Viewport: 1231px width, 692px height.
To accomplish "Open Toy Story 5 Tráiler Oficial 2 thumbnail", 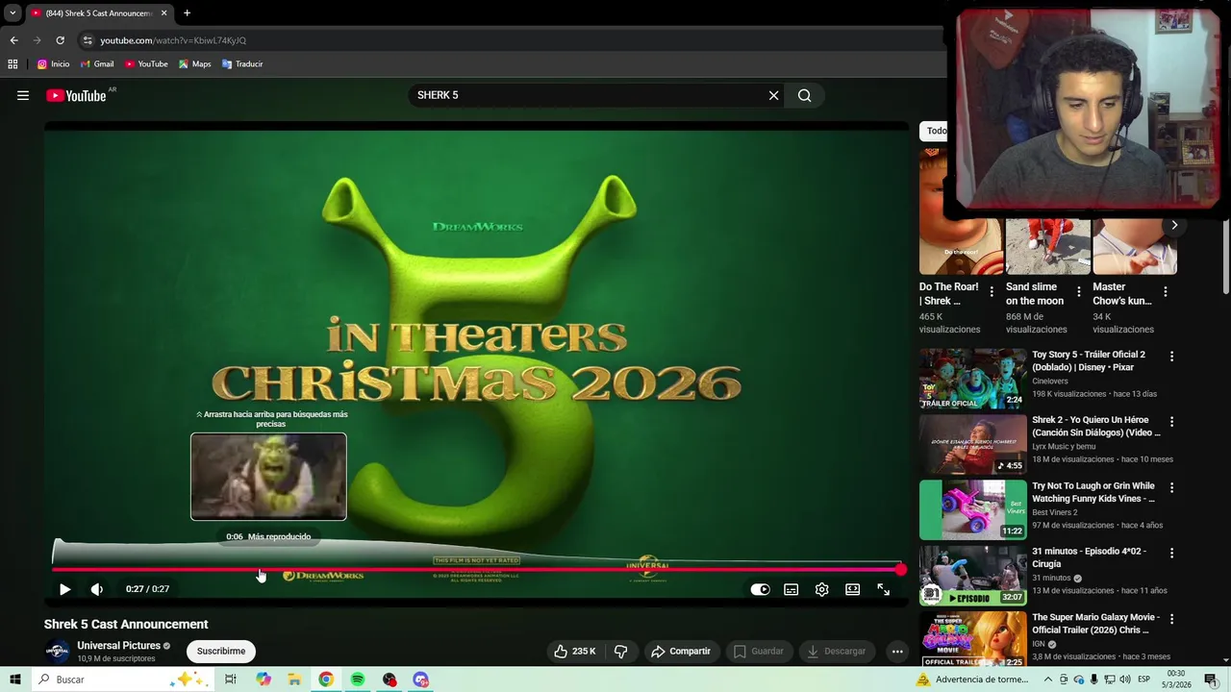I will click(x=973, y=378).
